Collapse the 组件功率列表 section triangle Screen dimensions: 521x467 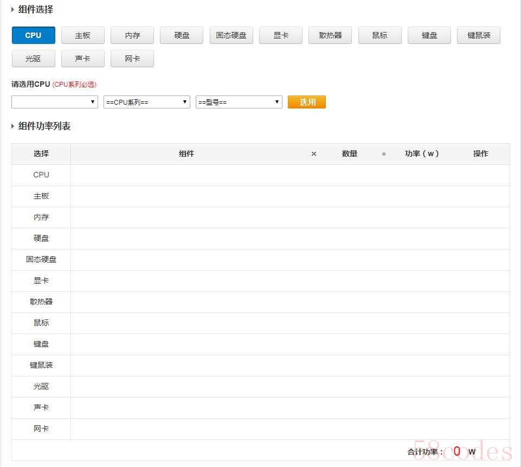(13, 126)
